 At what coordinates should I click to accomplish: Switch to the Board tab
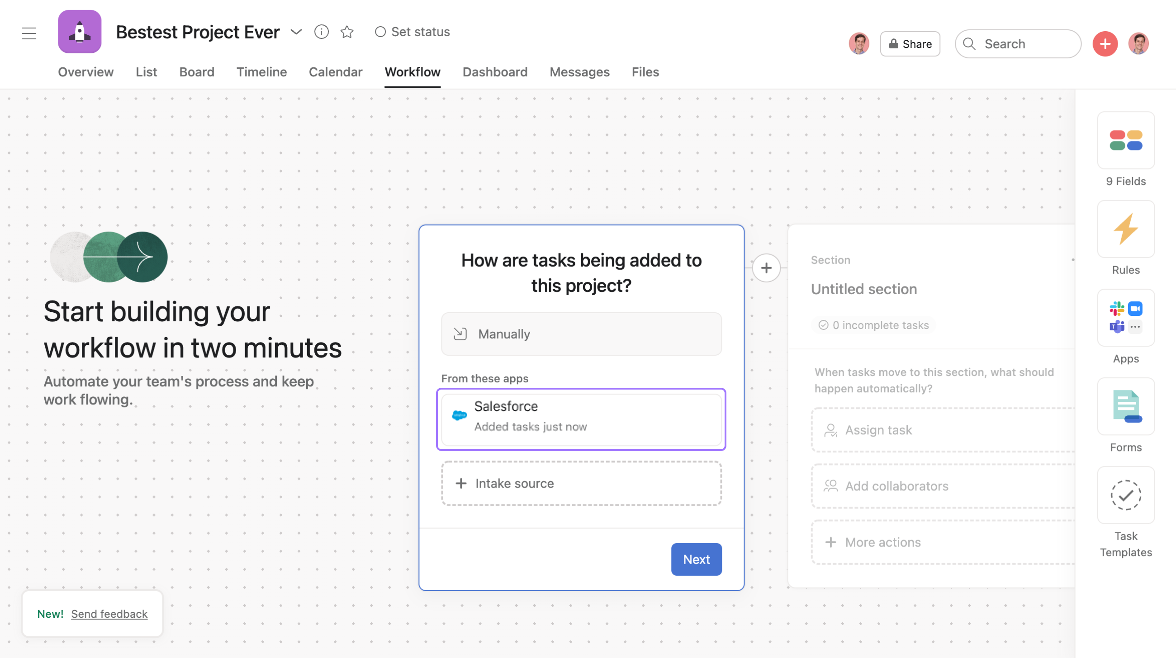[x=197, y=72]
